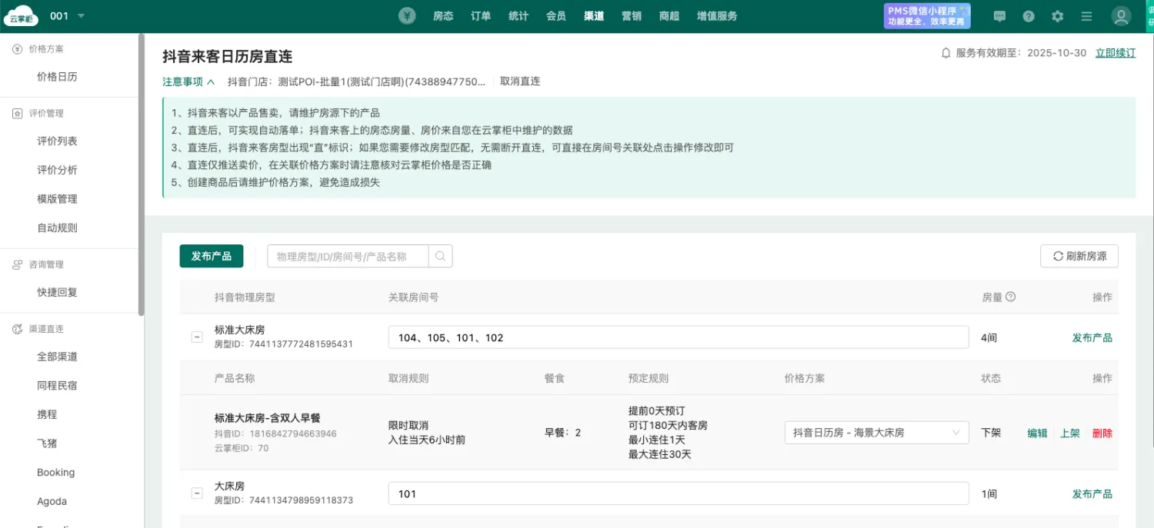Go to 快捷回复 in the sidebar
Image resolution: width=1154 pixels, height=528 pixels.
(x=57, y=292)
